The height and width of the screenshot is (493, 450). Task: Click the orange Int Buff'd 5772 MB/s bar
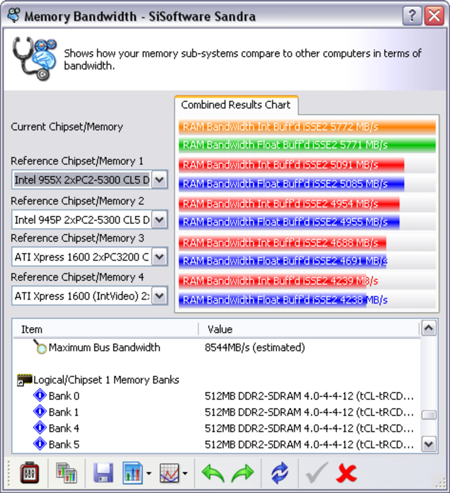[307, 127]
